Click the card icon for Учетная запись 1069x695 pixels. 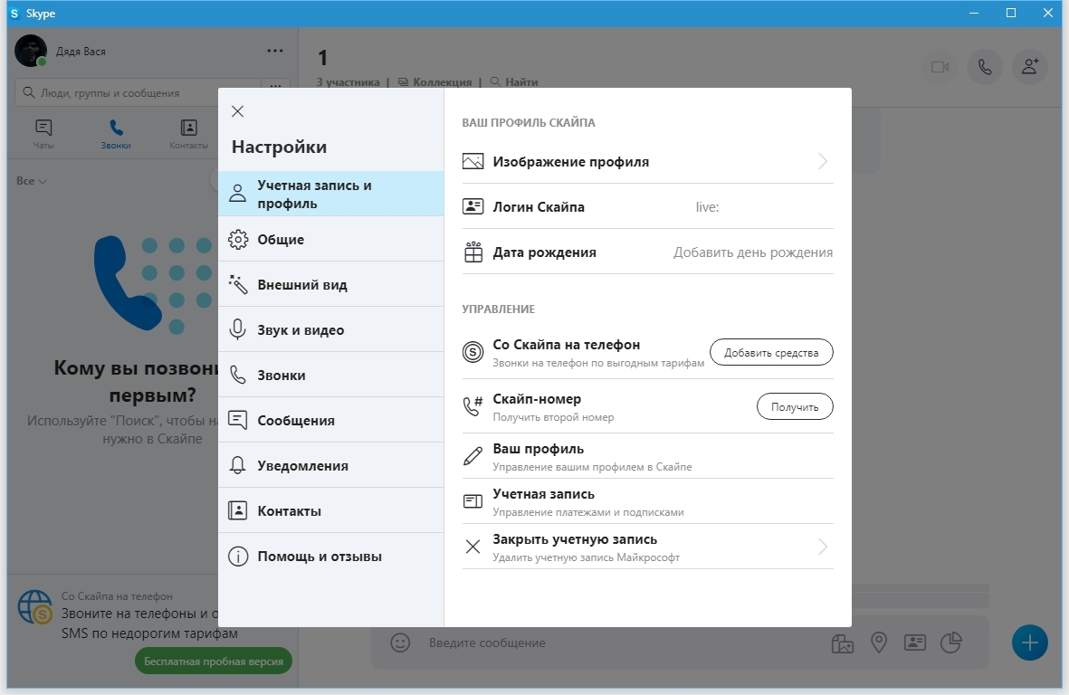(x=472, y=501)
